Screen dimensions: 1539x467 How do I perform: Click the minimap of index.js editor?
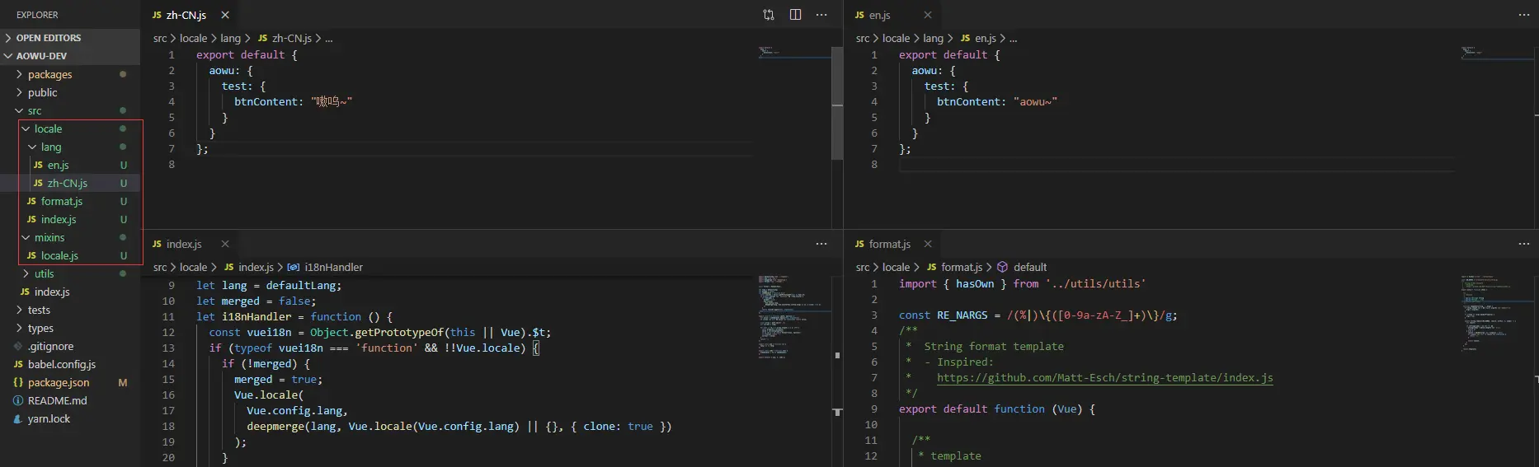pyautogui.click(x=793, y=317)
